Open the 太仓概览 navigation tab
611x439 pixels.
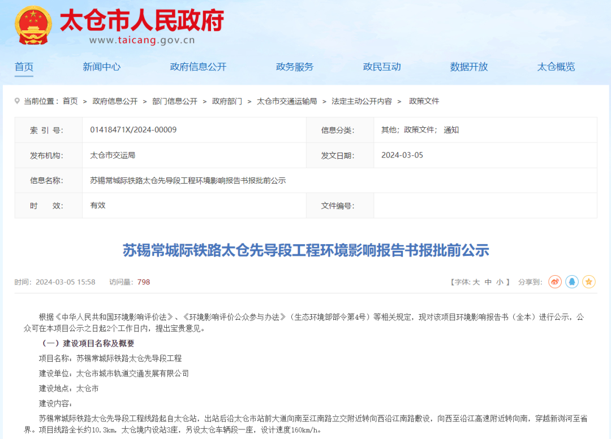[x=556, y=67]
